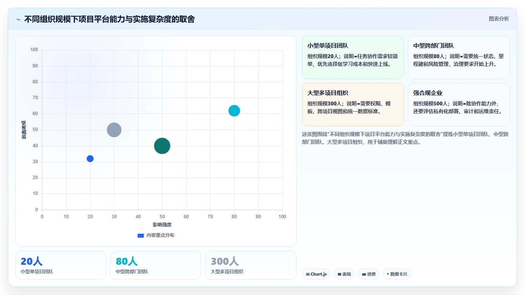
Task: Click the 80人 stat value
Action: pos(127,262)
